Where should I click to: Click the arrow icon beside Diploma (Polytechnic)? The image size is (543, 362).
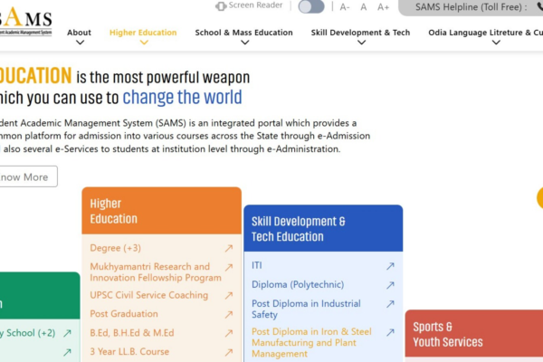[390, 285]
